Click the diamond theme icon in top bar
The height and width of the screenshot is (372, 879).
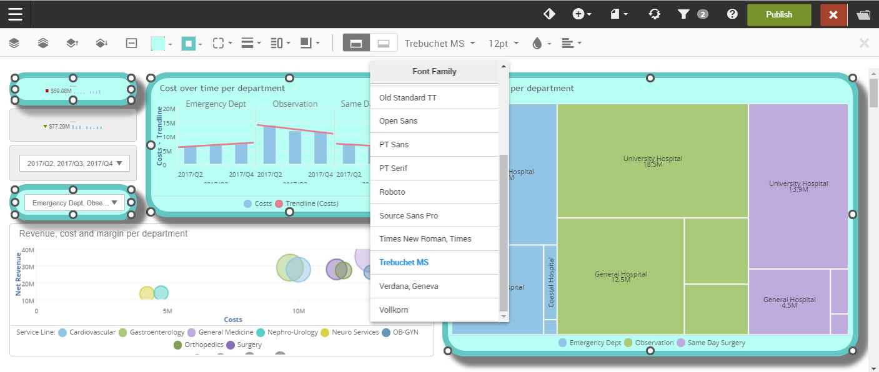(x=549, y=14)
